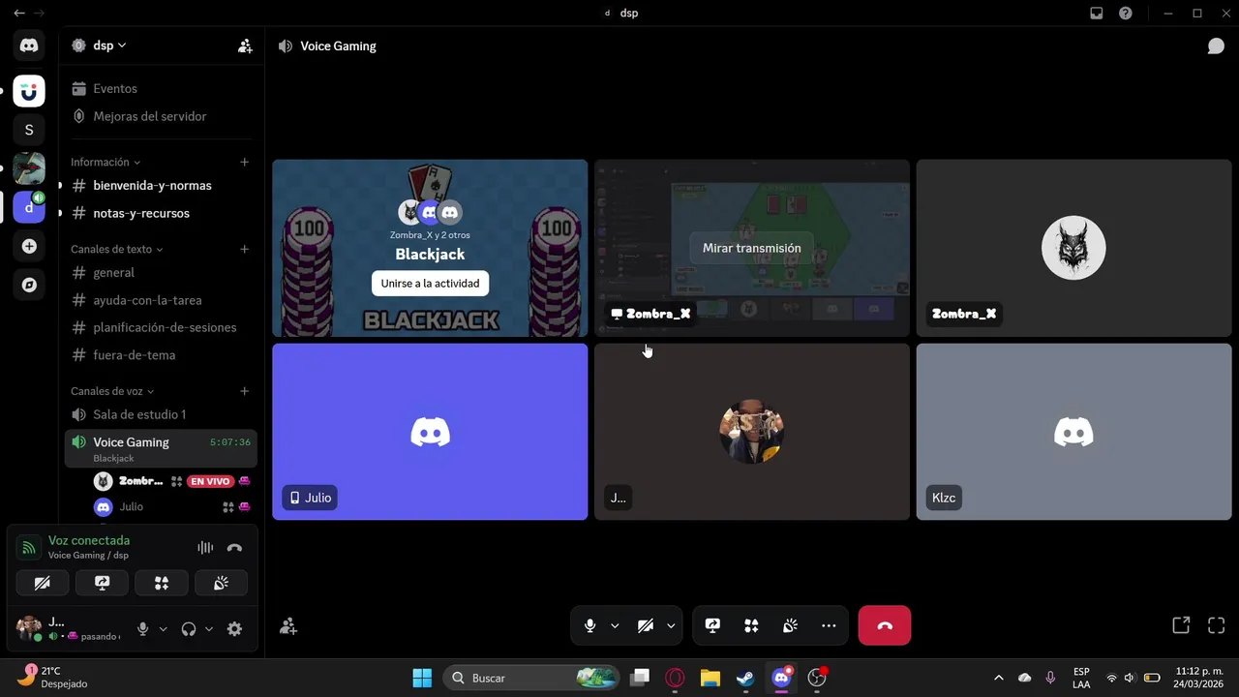Open Discord direct messages home icon

click(29, 45)
